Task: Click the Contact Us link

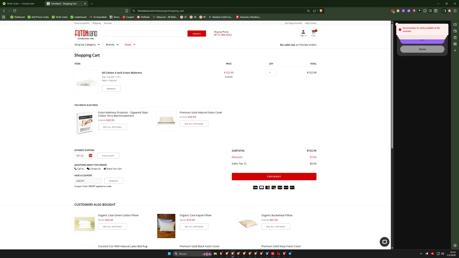Action: pos(94,169)
